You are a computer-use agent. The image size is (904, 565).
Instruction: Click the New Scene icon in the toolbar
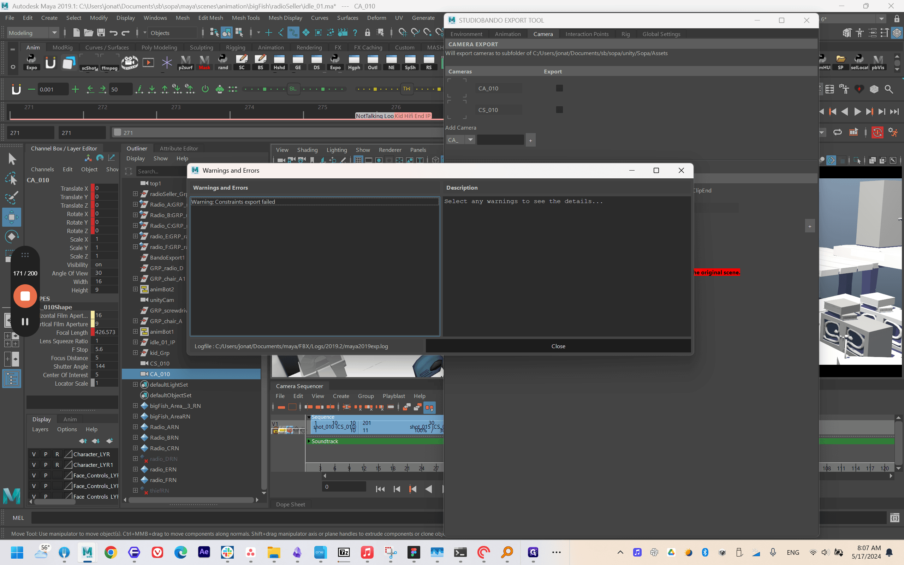pos(76,33)
